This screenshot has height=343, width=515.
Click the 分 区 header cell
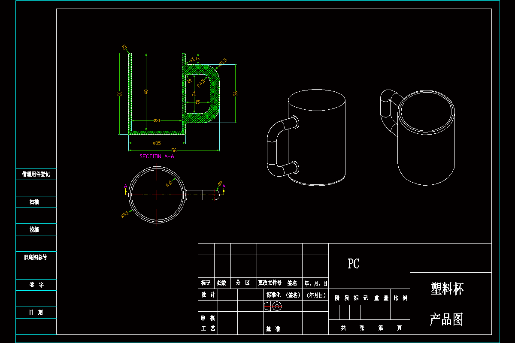tap(243, 283)
